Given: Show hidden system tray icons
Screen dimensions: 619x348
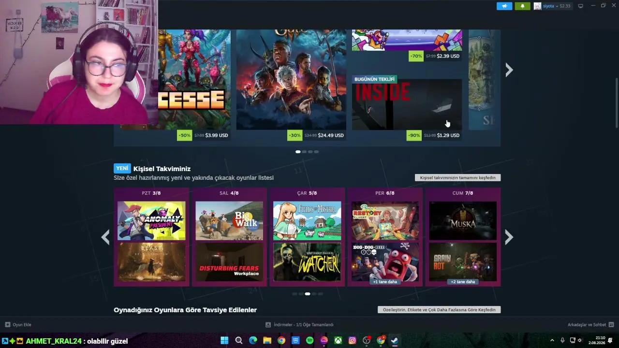Looking at the screenshot, I should point(552,340).
